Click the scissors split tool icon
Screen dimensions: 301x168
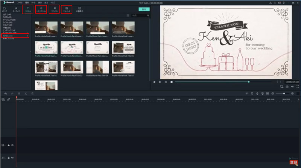(26, 93)
